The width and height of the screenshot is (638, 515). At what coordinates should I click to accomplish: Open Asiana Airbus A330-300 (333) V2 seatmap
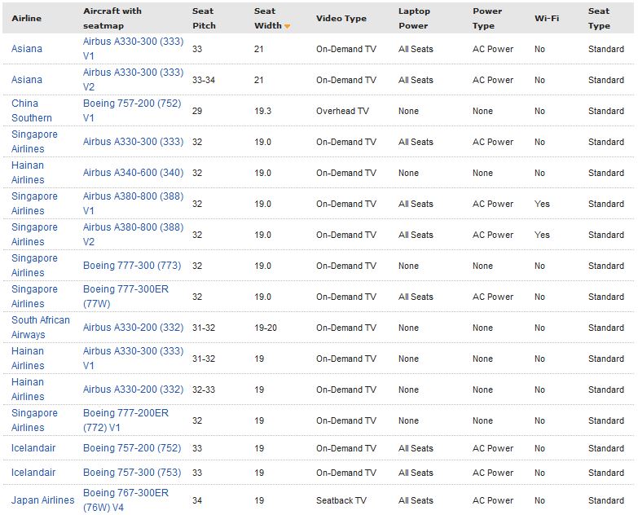pos(133,80)
